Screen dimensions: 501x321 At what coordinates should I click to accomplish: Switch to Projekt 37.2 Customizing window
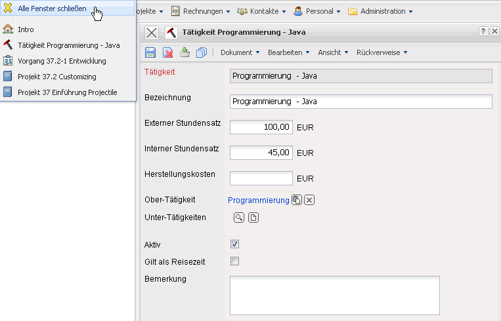point(56,77)
